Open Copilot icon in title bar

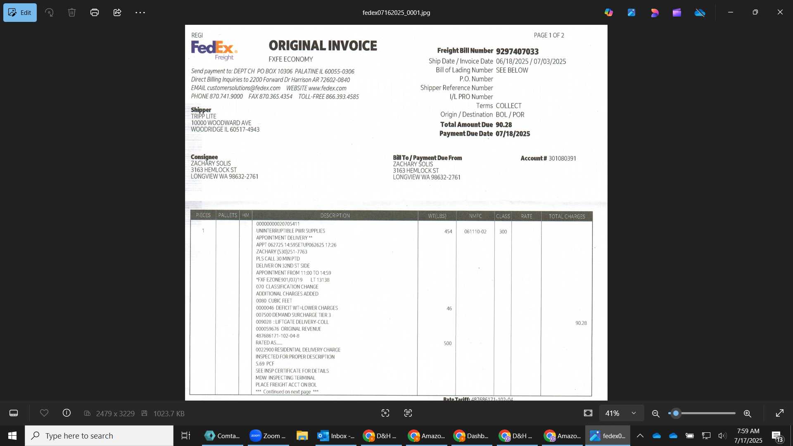pyautogui.click(x=609, y=12)
